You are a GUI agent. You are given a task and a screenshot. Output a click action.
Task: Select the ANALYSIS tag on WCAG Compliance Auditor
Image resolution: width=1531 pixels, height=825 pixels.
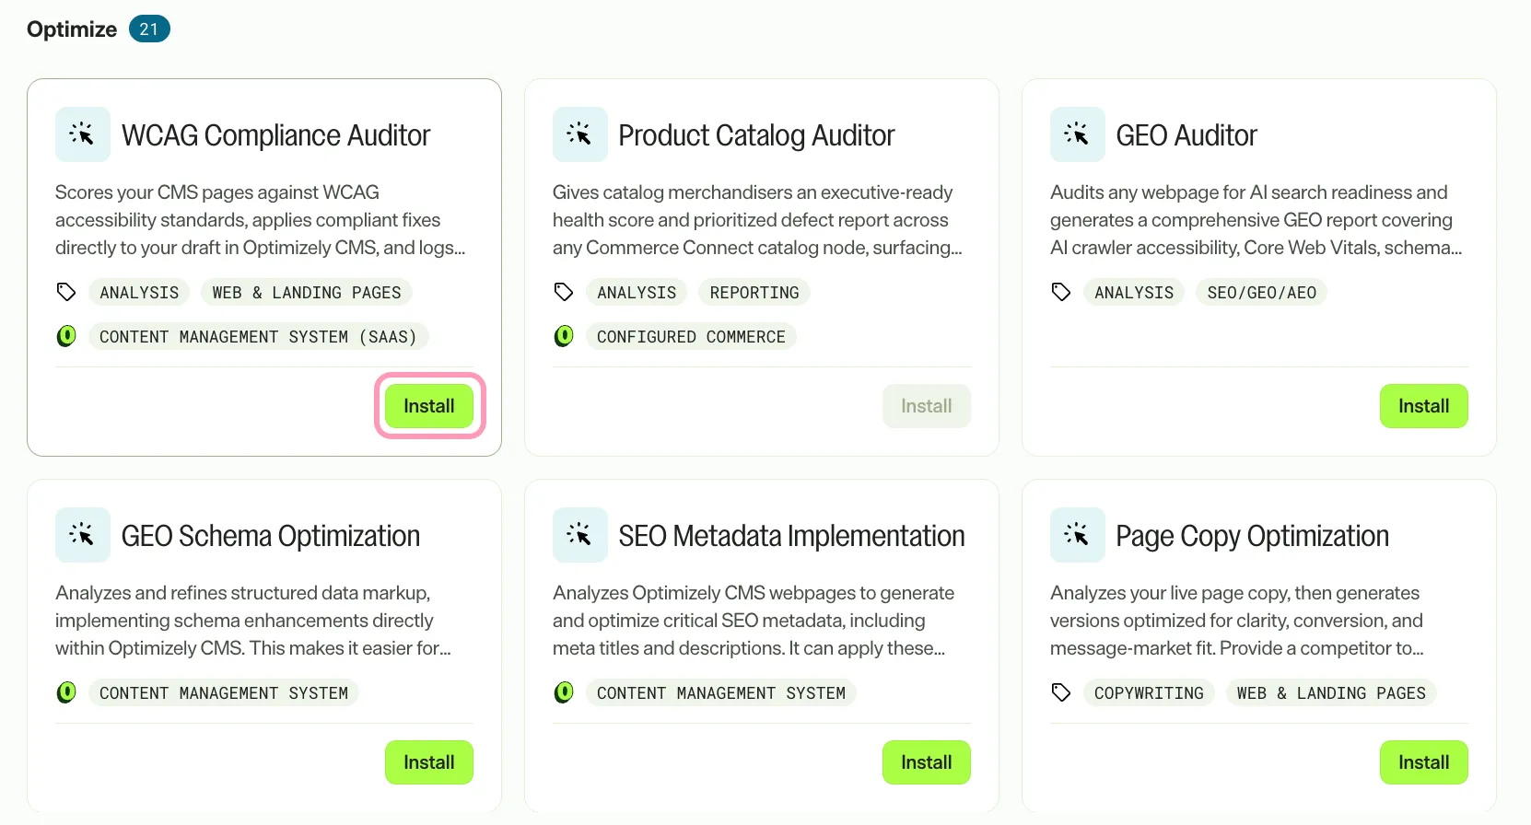click(139, 292)
